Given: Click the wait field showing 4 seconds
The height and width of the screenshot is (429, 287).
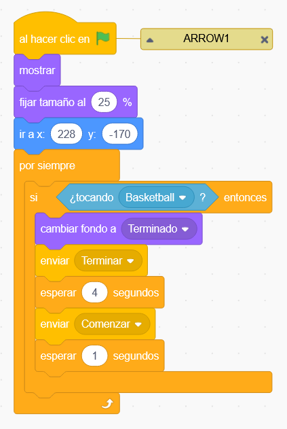Looking at the screenshot, I should pyautogui.click(x=94, y=292).
